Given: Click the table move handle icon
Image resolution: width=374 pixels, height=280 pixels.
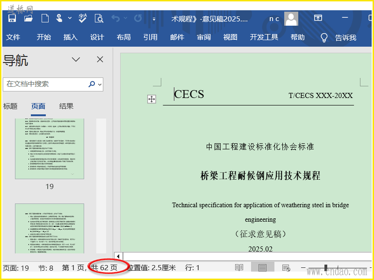Looking at the screenshot, I should click(151, 99).
